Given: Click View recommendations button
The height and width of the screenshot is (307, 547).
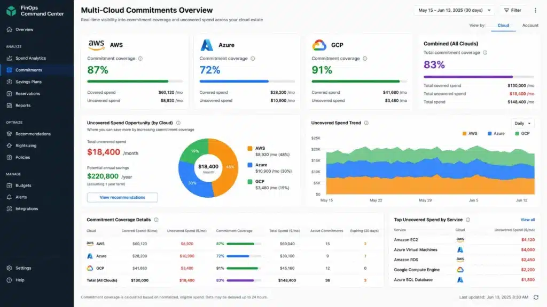Looking at the screenshot, I should (122, 197).
